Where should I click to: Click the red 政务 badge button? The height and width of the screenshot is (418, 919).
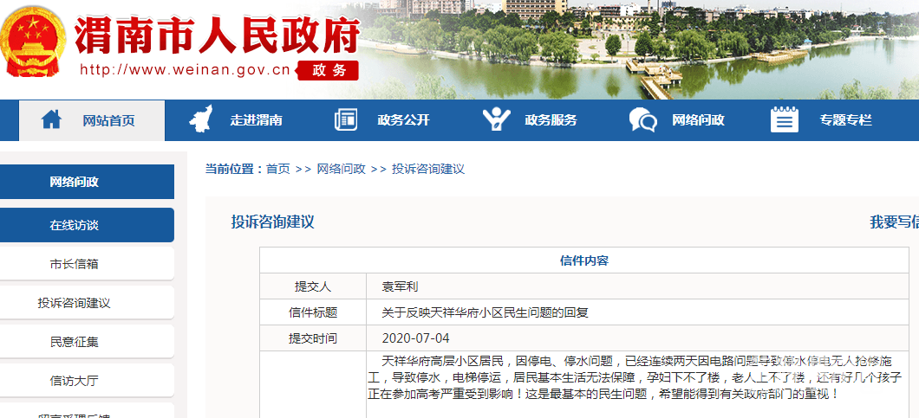click(x=327, y=70)
